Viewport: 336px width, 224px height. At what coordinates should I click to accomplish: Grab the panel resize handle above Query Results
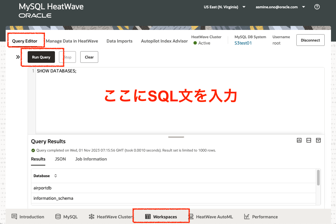pos(176,137)
